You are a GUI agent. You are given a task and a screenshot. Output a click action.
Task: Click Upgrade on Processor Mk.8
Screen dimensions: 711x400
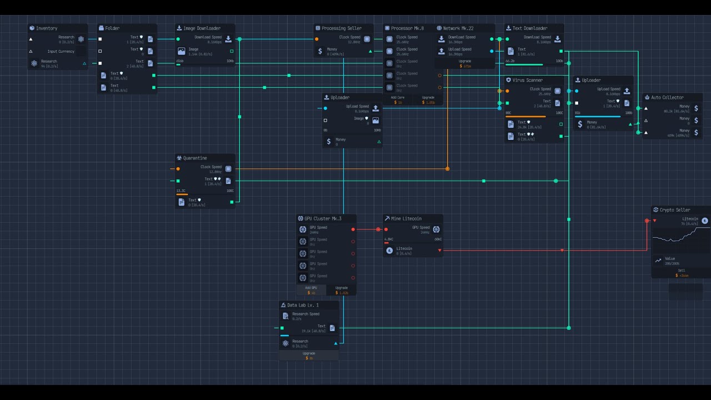click(428, 100)
